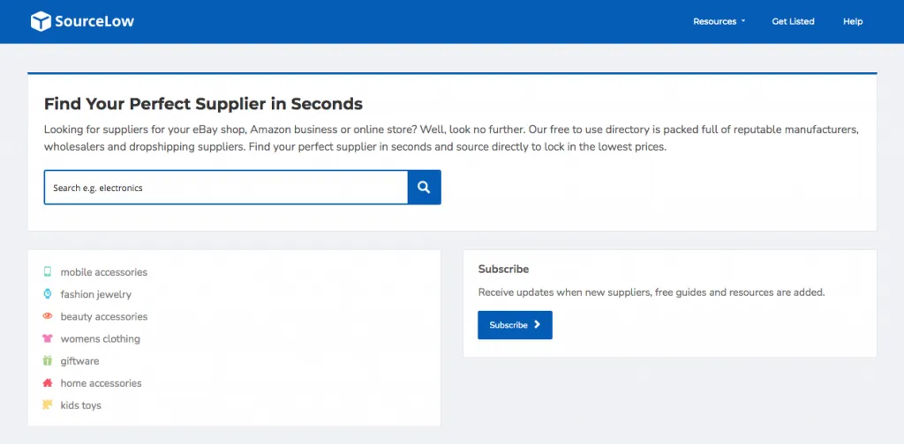904x444 pixels.
Task: Expand the Resources dropdown menu
Action: 719,21
